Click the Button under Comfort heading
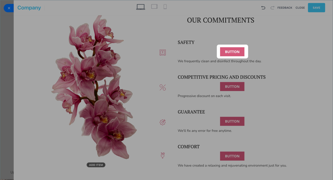Image resolution: width=333 pixels, height=180 pixels. coord(232,156)
